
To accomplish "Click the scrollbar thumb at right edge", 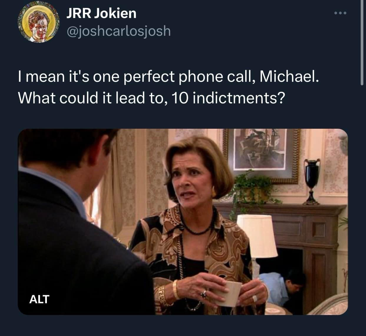I will pos(362,43).
